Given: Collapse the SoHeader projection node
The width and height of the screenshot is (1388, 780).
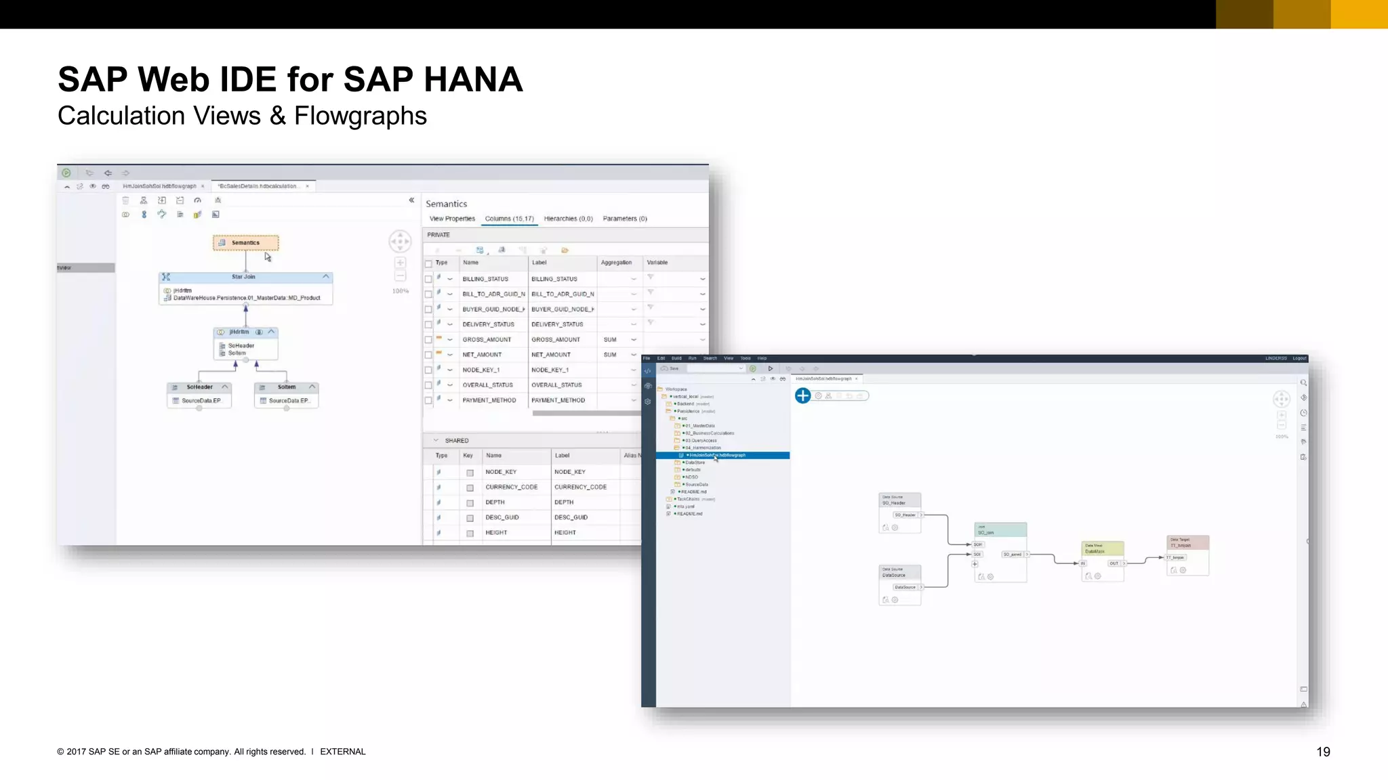Looking at the screenshot, I should pyautogui.click(x=225, y=387).
